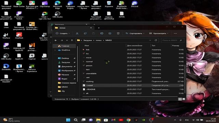The height and width of the screenshot is (123, 219).
Task: Open Google Chrome from the taskbar
Action: coord(128,120)
